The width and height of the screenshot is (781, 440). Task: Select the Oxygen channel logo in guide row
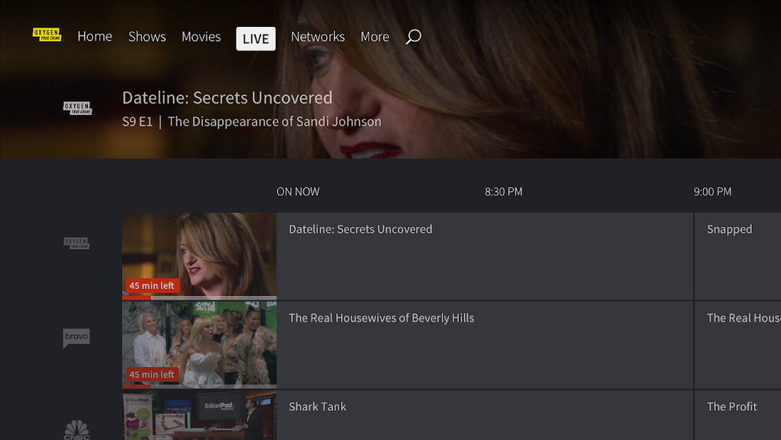(x=77, y=243)
